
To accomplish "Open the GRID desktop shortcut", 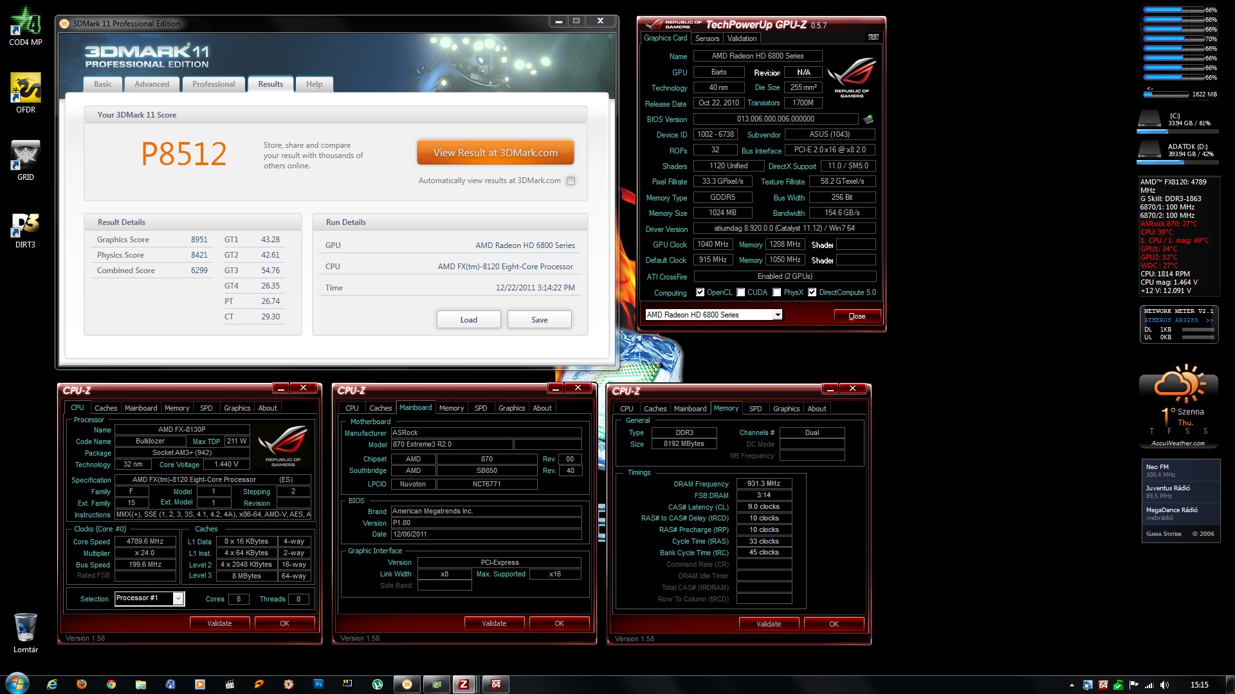I will pos(26,161).
